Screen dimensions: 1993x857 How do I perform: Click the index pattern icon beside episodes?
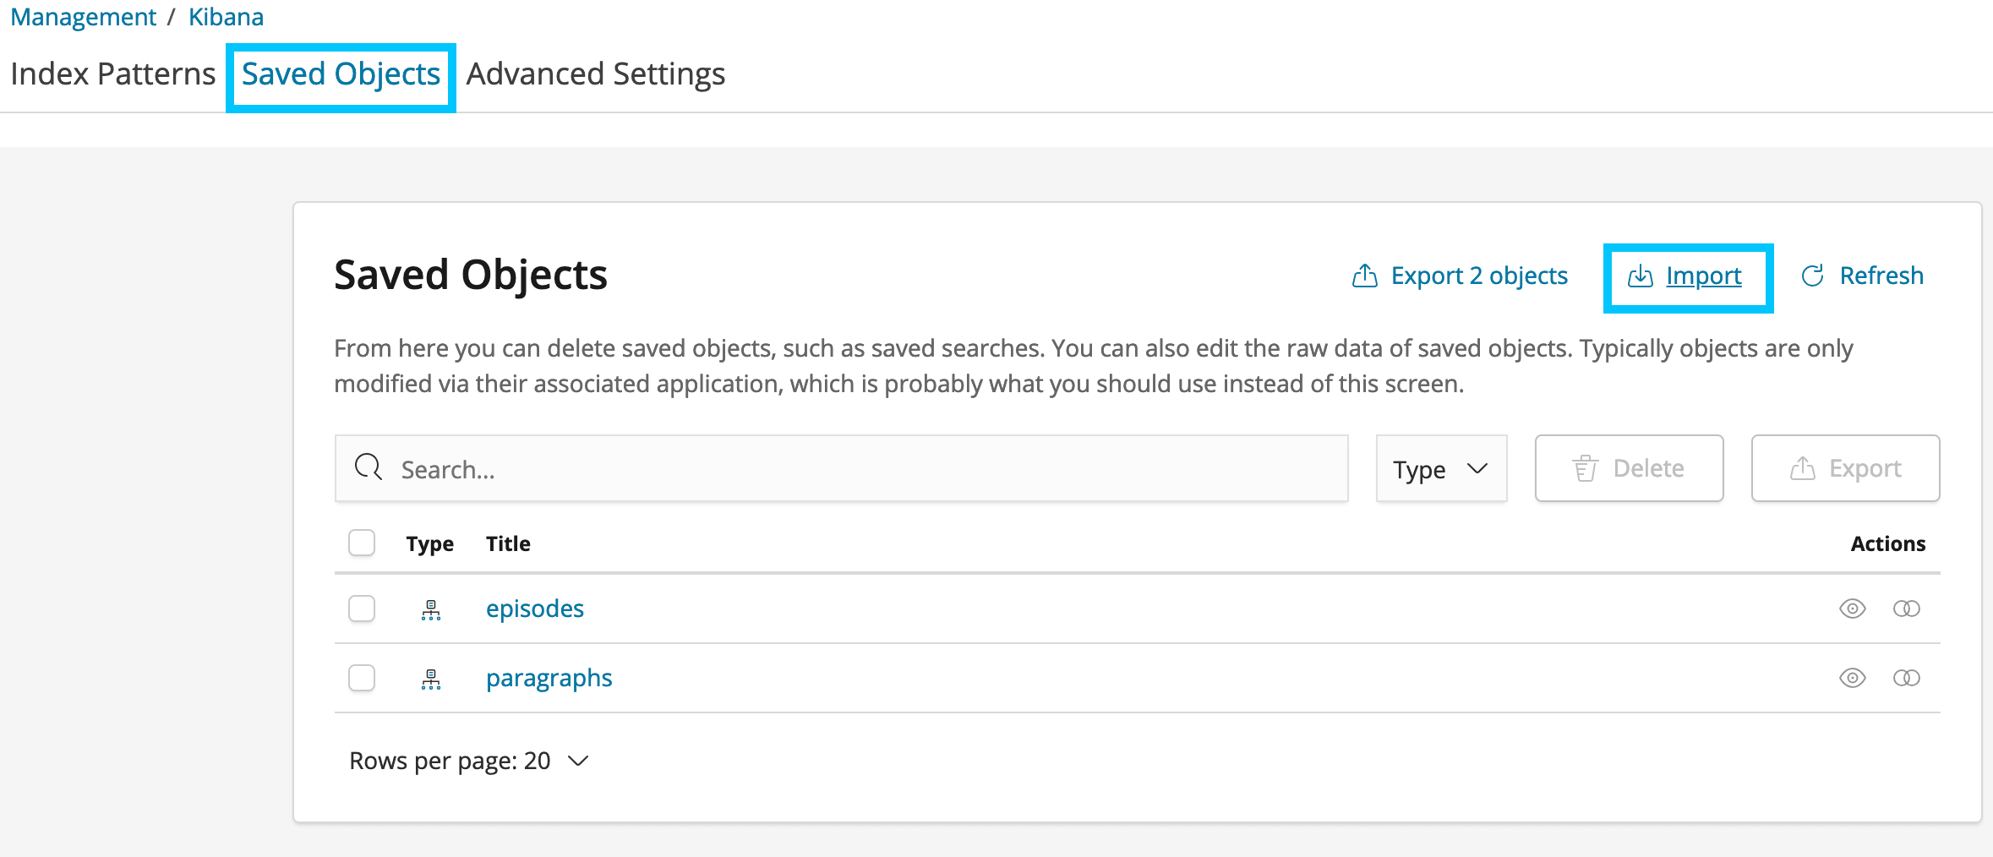click(431, 609)
